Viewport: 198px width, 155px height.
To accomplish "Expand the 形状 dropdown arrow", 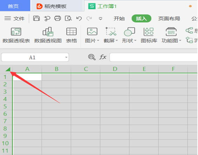I will [135, 41].
